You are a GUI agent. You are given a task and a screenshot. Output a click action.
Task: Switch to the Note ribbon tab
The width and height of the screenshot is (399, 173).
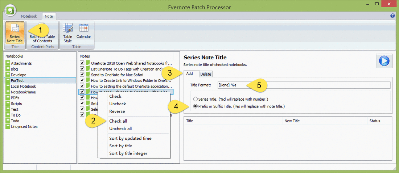pyautogui.click(x=49, y=16)
